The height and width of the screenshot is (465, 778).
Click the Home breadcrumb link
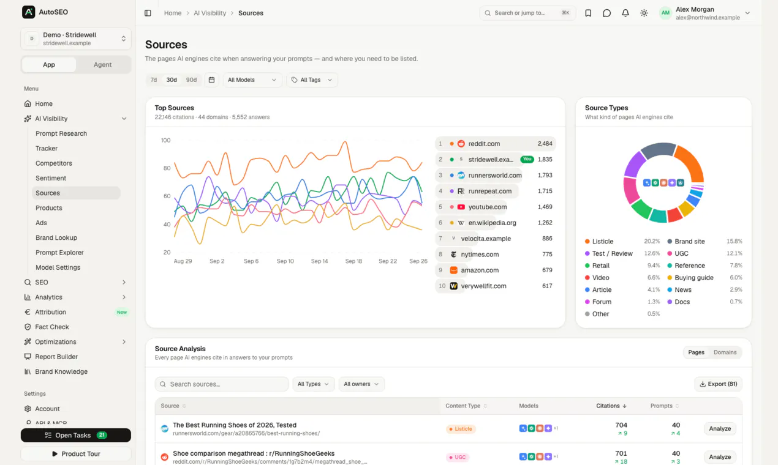tap(173, 13)
